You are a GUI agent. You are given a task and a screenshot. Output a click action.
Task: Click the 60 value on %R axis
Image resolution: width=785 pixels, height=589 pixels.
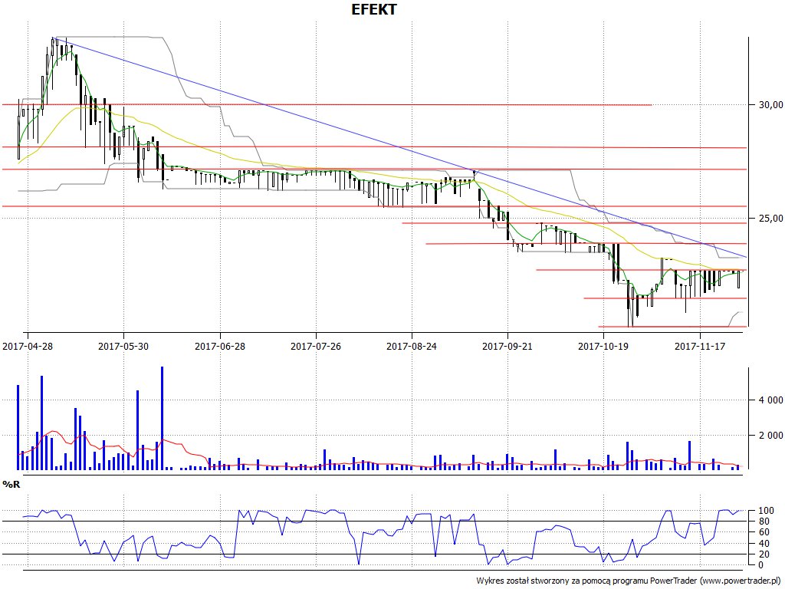click(764, 532)
